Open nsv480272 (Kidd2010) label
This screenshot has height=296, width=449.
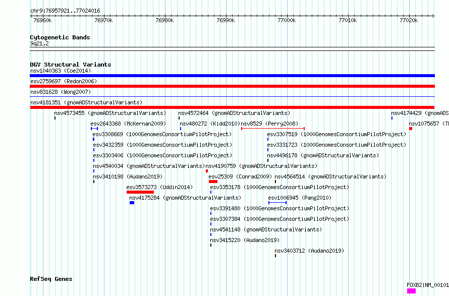[x=210, y=124]
